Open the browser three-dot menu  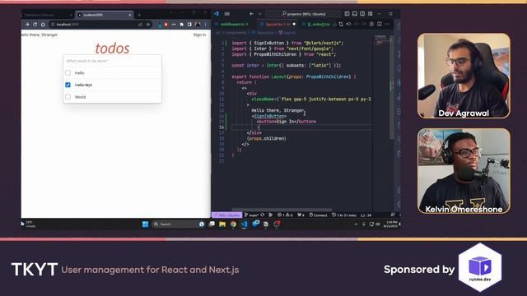(205, 24)
